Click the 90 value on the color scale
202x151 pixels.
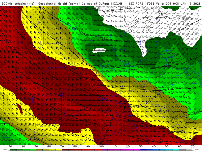click(x=88, y=146)
